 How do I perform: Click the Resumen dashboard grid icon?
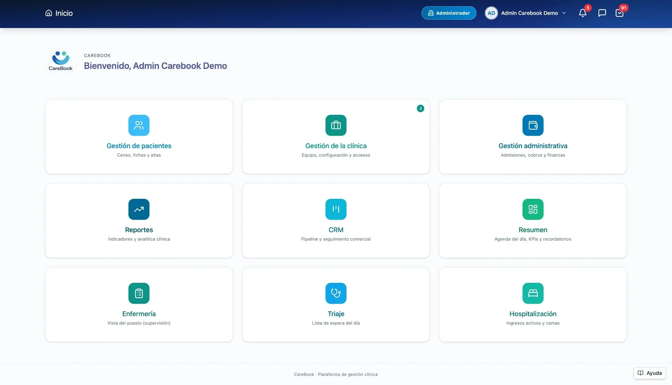[x=533, y=209]
